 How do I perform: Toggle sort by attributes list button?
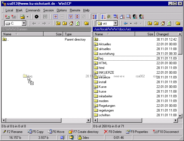(129, 17)
